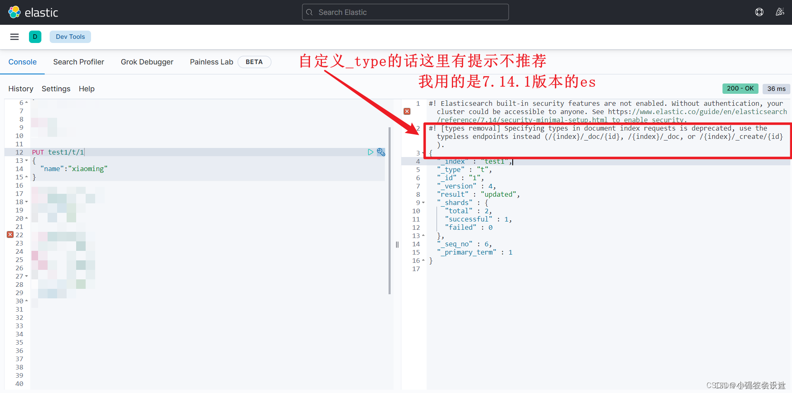Toggle the fold marker at editor line 20

26,218
